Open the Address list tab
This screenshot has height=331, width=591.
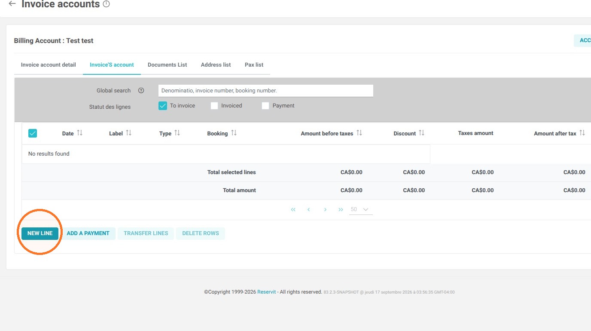(x=216, y=65)
